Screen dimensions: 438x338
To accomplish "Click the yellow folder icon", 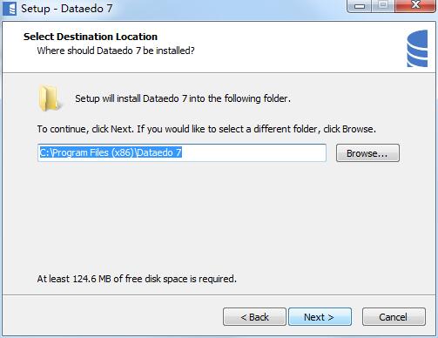I will point(50,98).
